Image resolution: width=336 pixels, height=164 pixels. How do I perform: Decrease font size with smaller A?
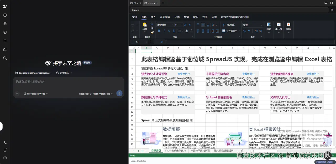pos(190,25)
